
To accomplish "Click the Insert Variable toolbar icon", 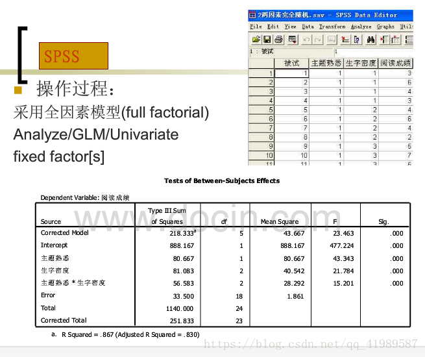I will coord(395,40).
